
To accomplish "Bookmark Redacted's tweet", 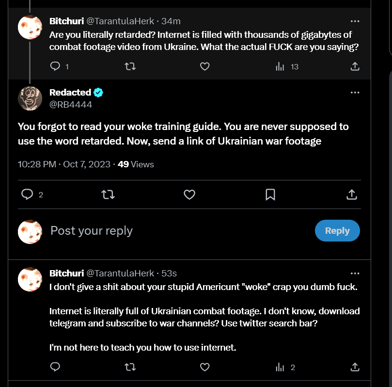I will [x=270, y=194].
